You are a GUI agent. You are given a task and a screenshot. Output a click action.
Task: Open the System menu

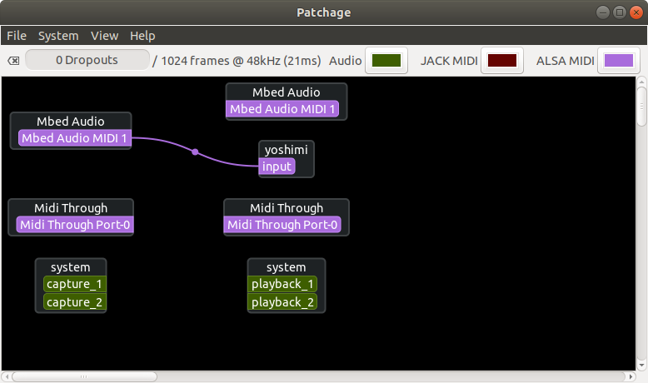pyautogui.click(x=58, y=36)
